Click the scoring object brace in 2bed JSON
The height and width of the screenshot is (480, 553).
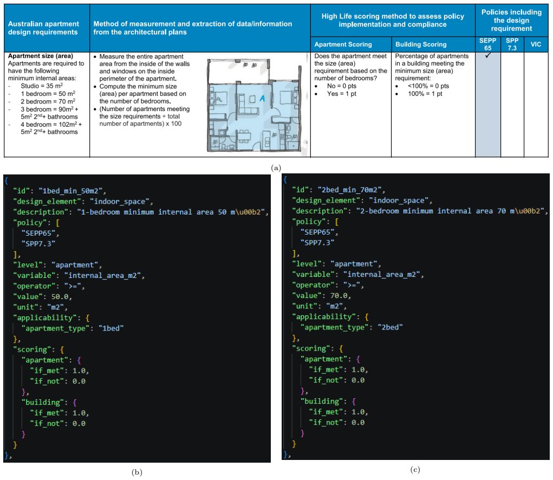pyautogui.click(x=341, y=348)
